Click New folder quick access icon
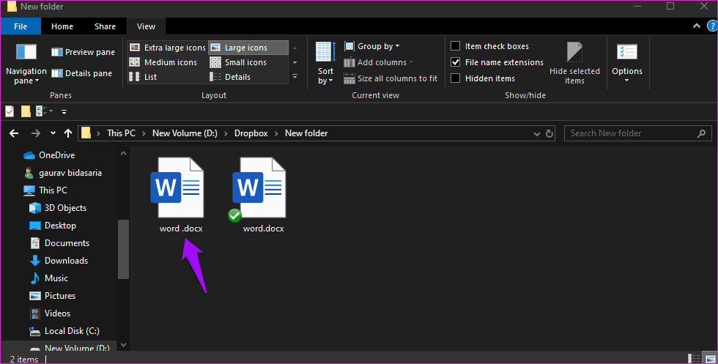718x364 pixels. click(26, 111)
